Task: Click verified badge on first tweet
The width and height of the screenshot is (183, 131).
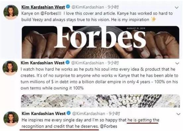Action: [x=68, y=7]
